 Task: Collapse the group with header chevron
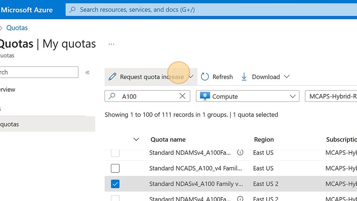[x=136, y=139]
